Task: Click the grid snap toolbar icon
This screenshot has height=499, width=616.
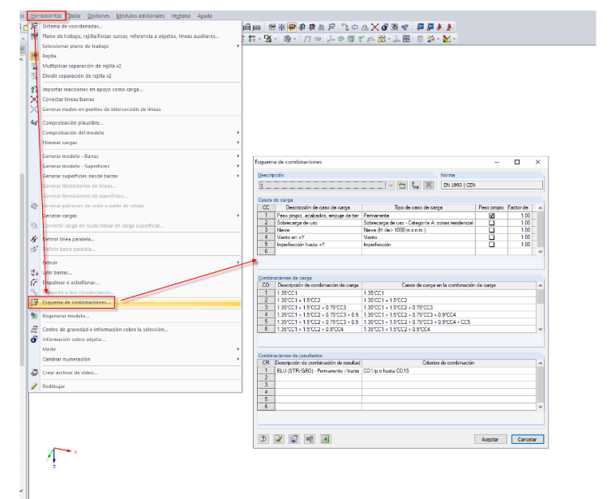Action: (x=282, y=27)
